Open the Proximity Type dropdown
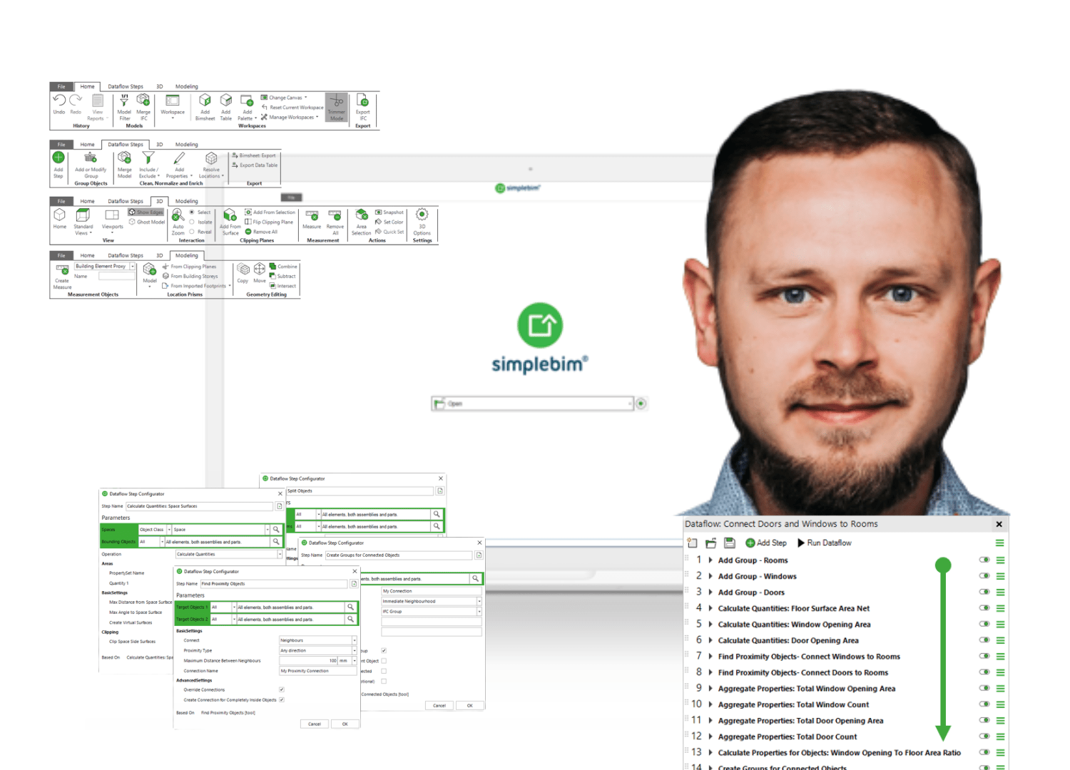1070x770 pixels. 355,650
